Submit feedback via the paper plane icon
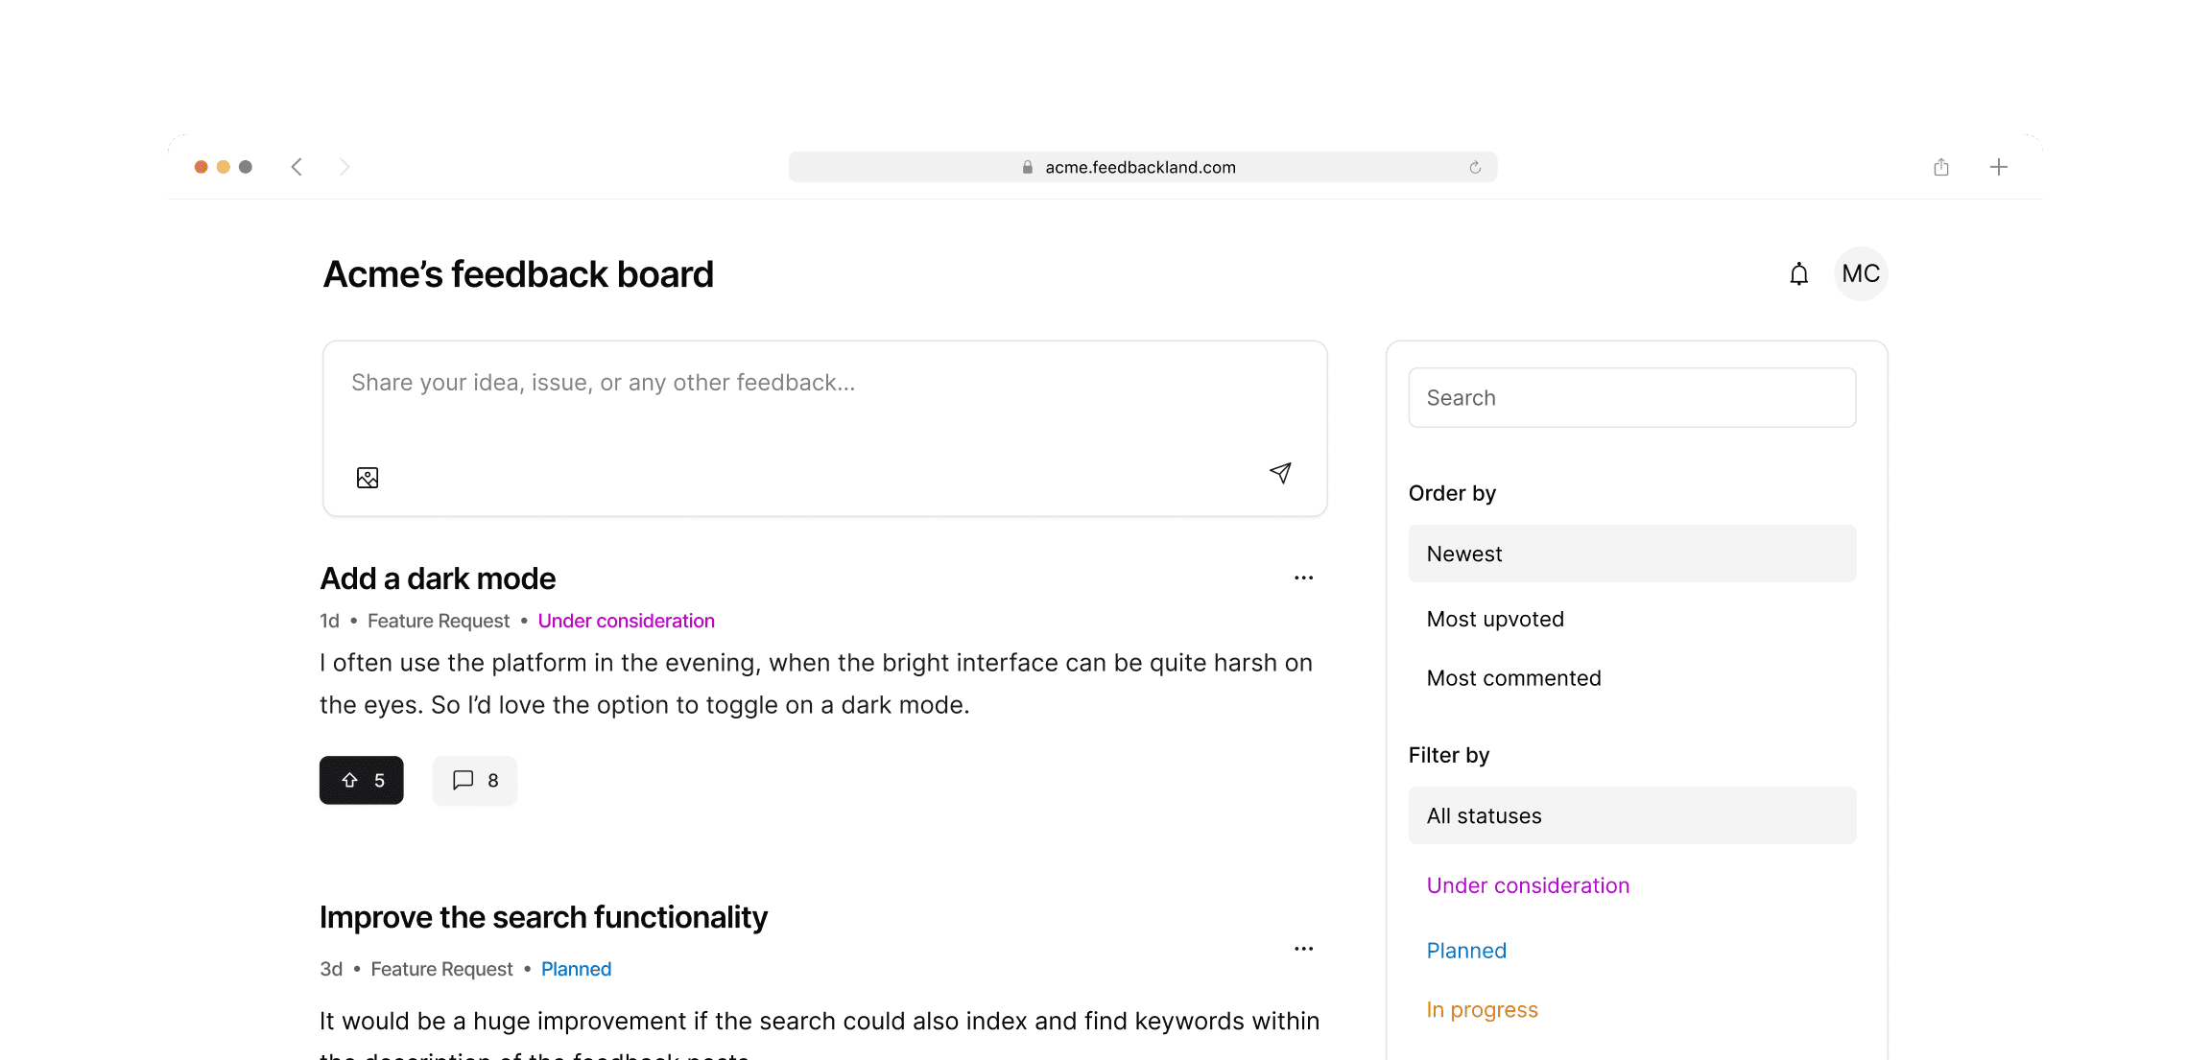The width and height of the screenshot is (2211, 1060). tap(1281, 473)
